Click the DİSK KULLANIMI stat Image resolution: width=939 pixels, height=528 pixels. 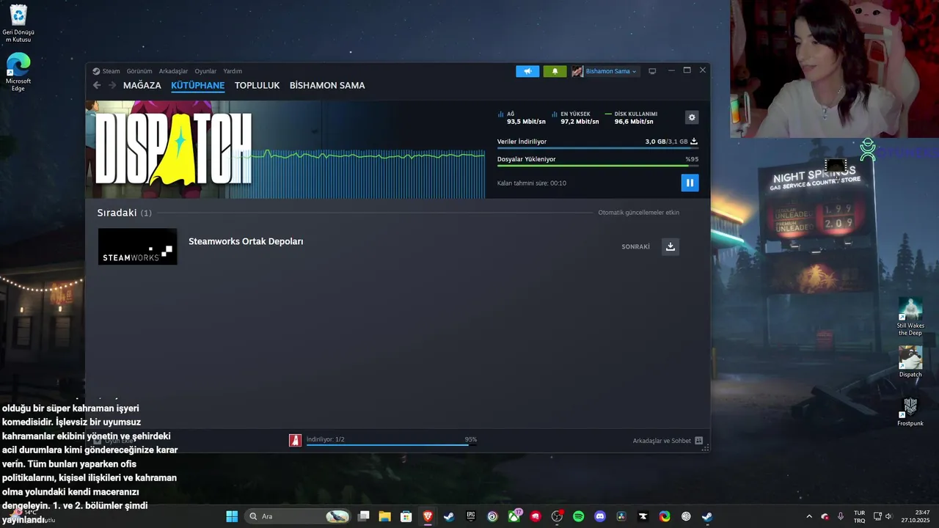(631, 117)
